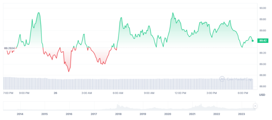Image resolution: width=272 pixels, height=120 pixels.
Task: Click 2022 in the overview timeline
Action: click(217, 114)
